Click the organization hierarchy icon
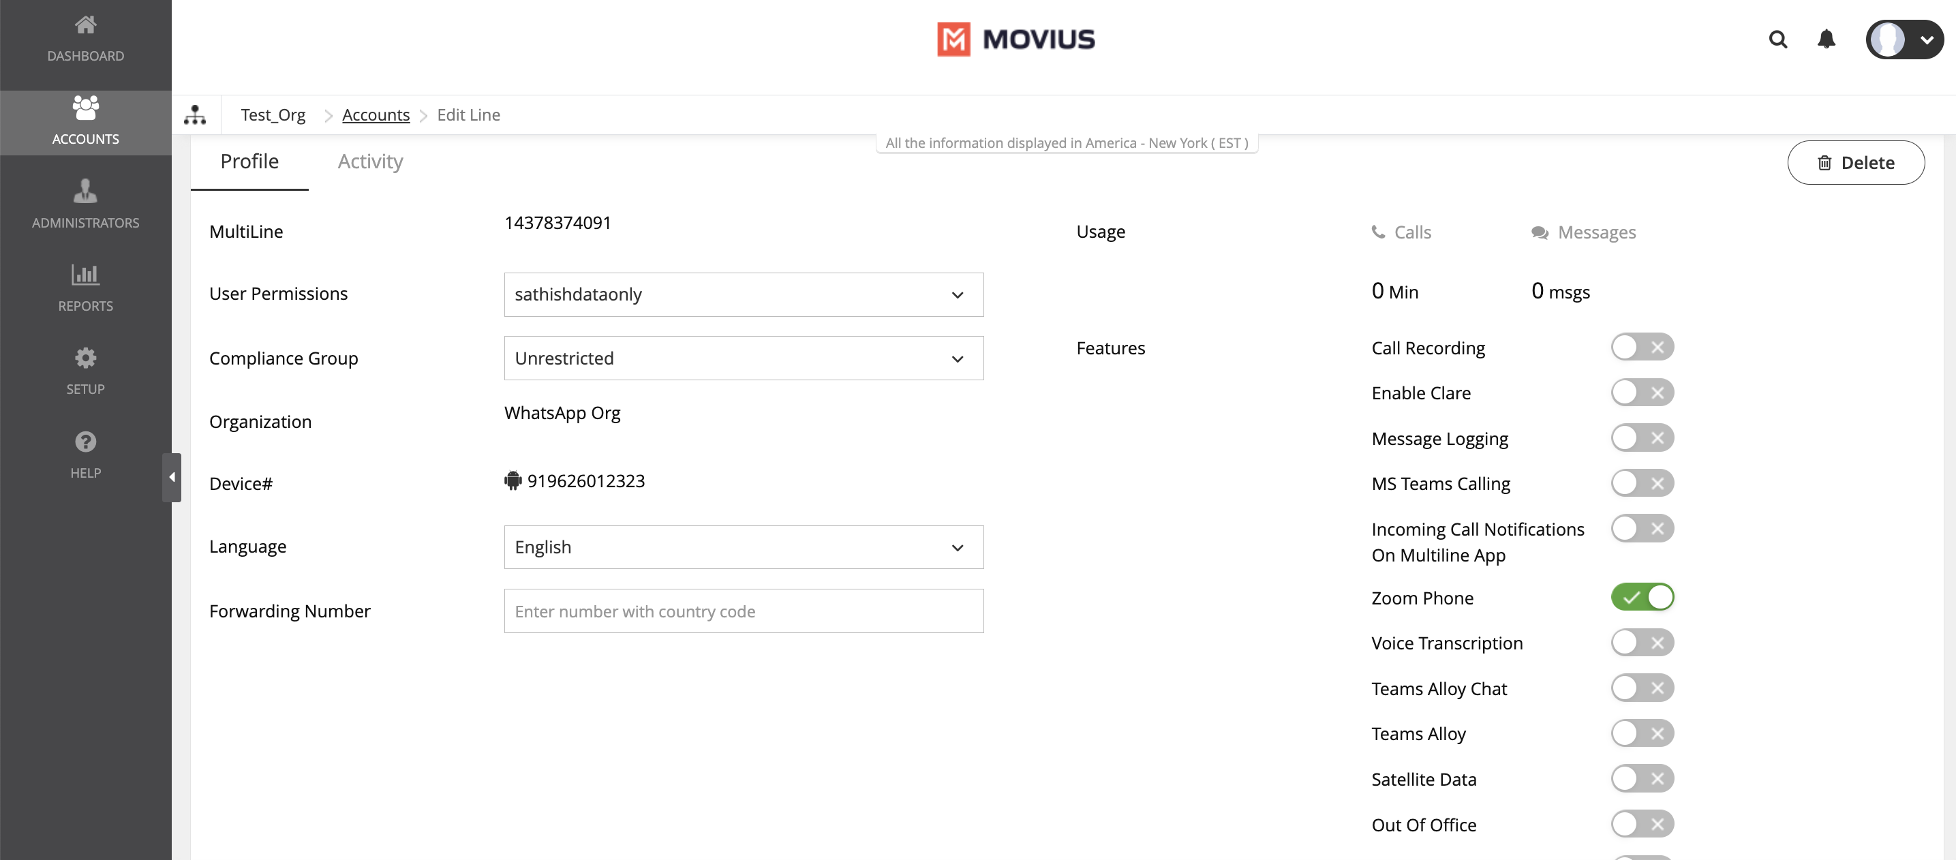 (195, 114)
